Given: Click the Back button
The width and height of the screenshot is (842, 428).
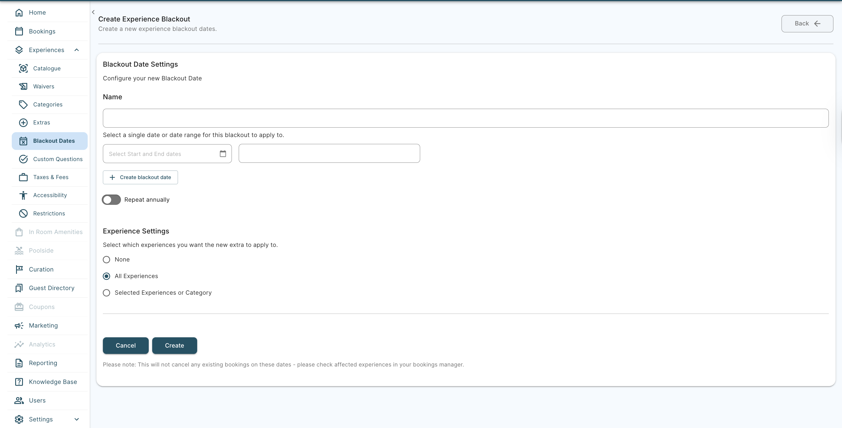Looking at the screenshot, I should (807, 23).
